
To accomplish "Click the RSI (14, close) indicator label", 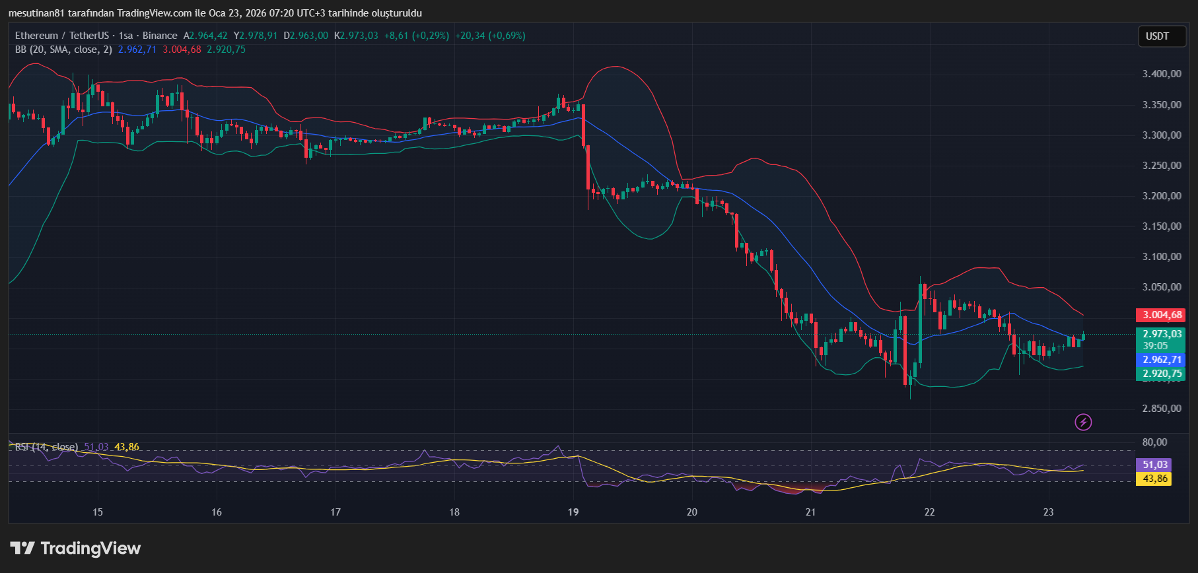I will click(x=46, y=447).
